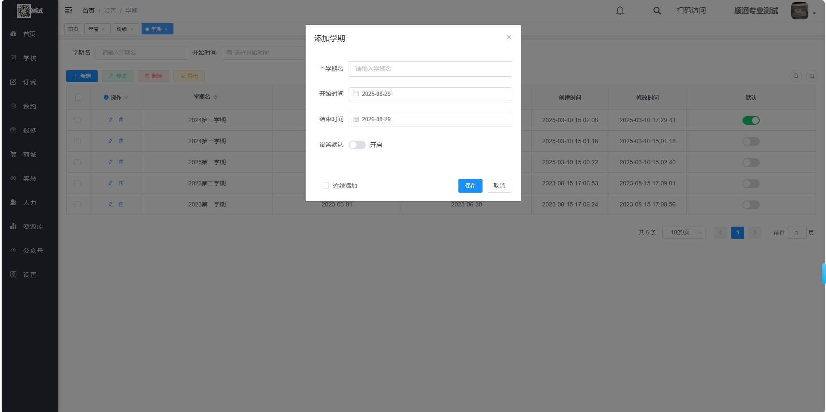This screenshot has height=412, width=826.
Task: Click the 删除 toolbar button
Action: (x=153, y=76)
